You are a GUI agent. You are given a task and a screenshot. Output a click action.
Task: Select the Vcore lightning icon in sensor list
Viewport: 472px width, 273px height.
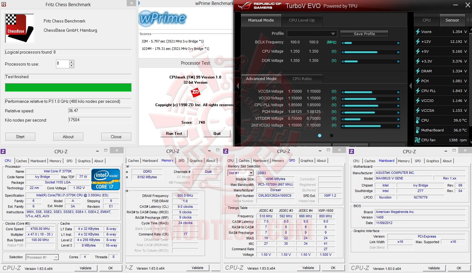pyautogui.click(x=418, y=32)
